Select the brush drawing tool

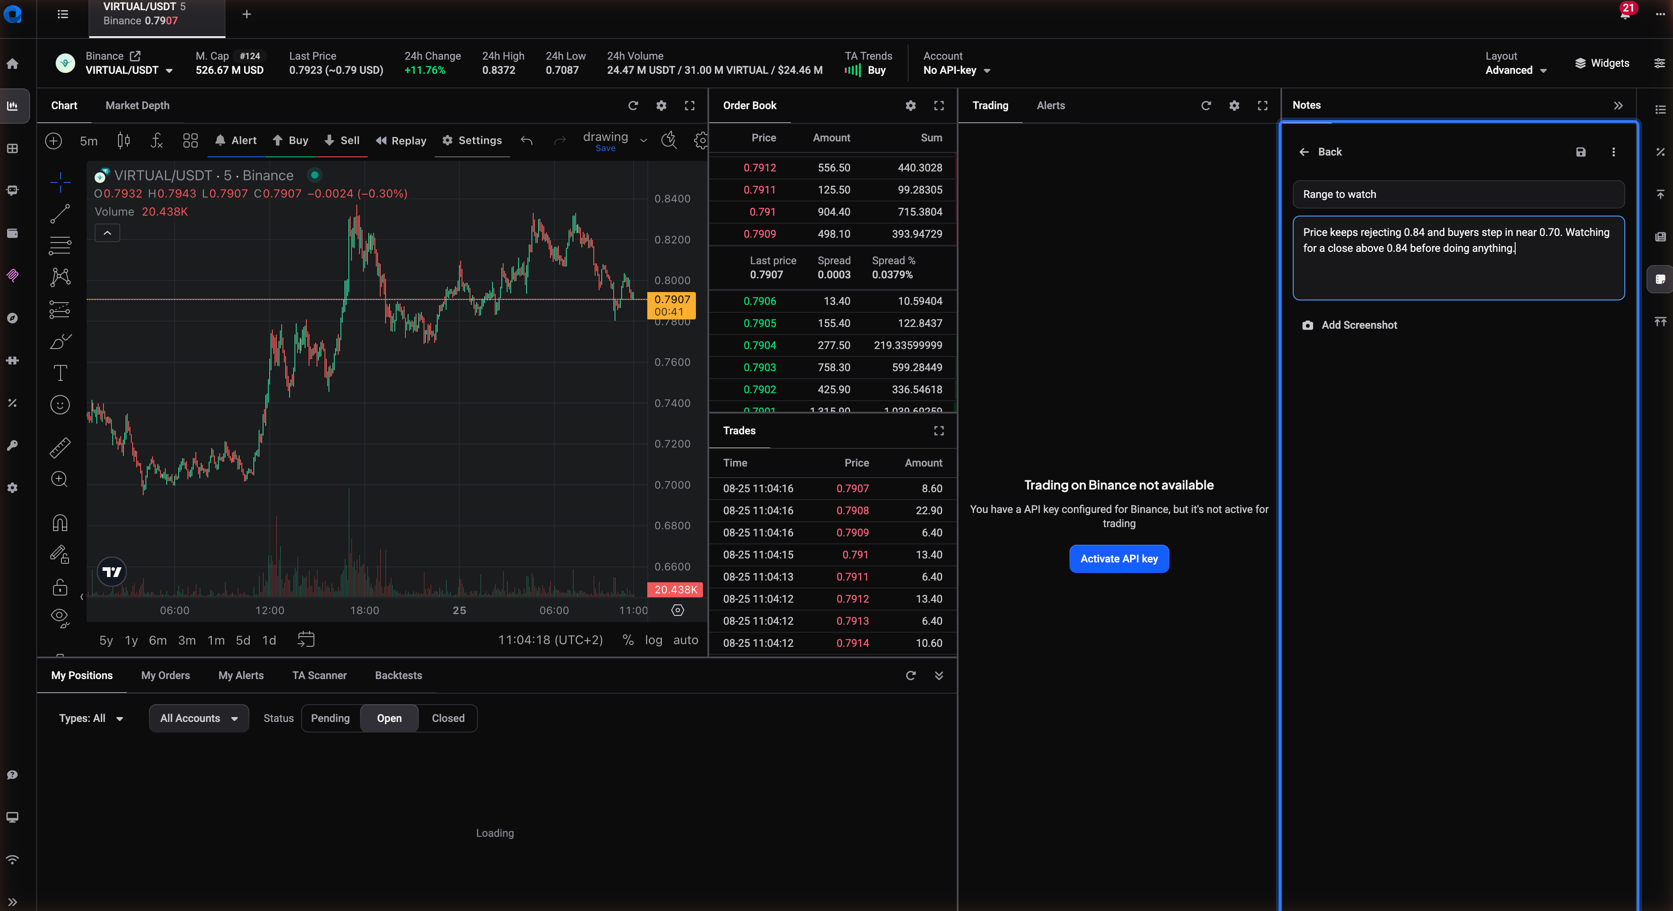[60, 342]
